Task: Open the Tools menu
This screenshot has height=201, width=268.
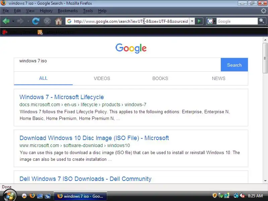Action: [x=88, y=11]
